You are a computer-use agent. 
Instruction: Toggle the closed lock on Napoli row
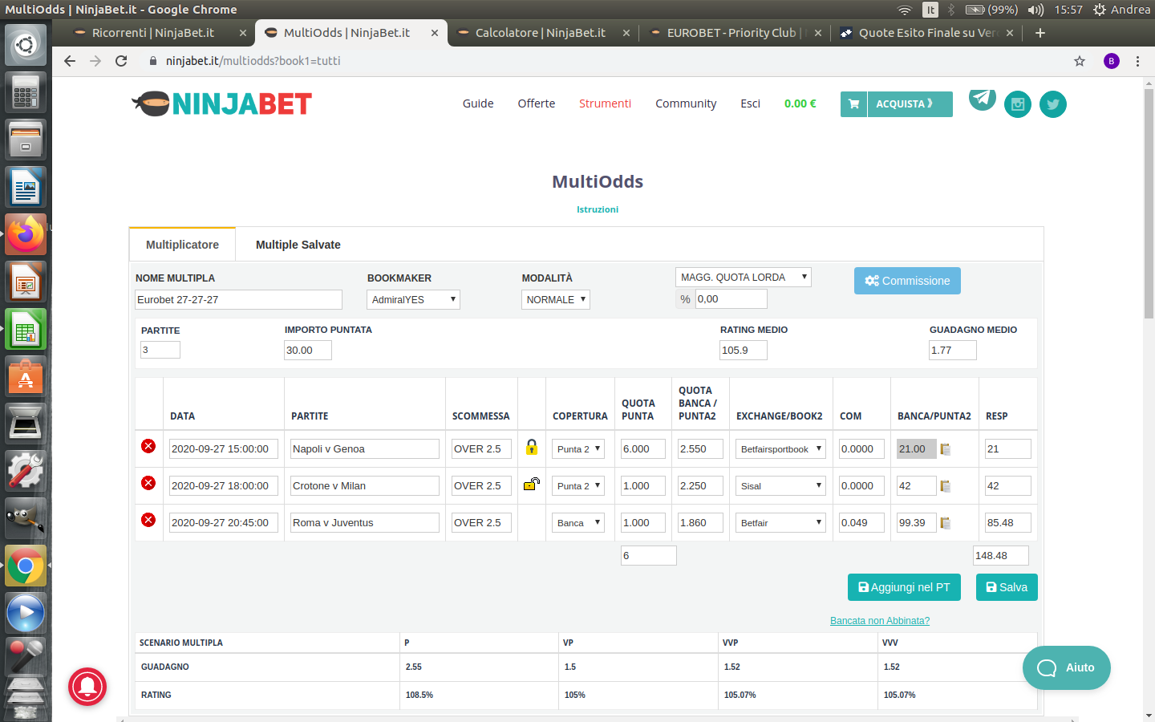(531, 447)
